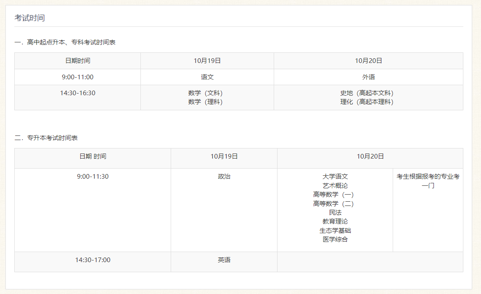Click the 外语 exam cell

click(368, 77)
